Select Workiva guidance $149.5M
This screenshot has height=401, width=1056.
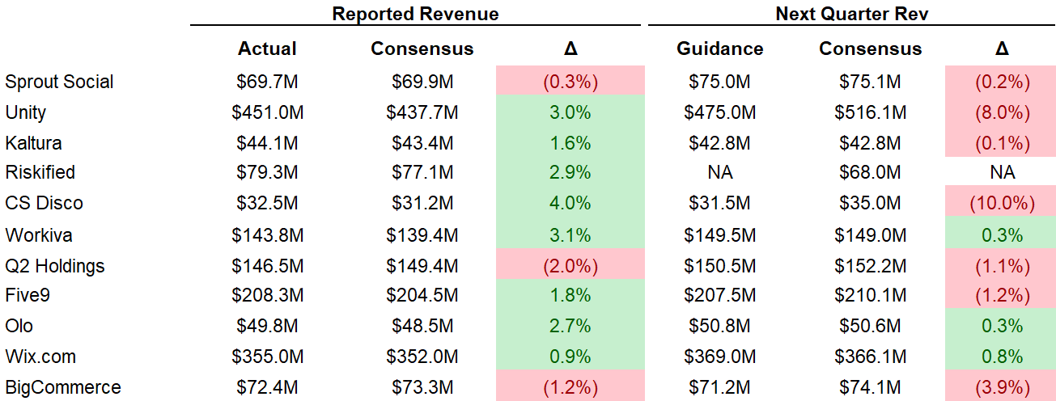pyautogui.click(x=719, y=235)
